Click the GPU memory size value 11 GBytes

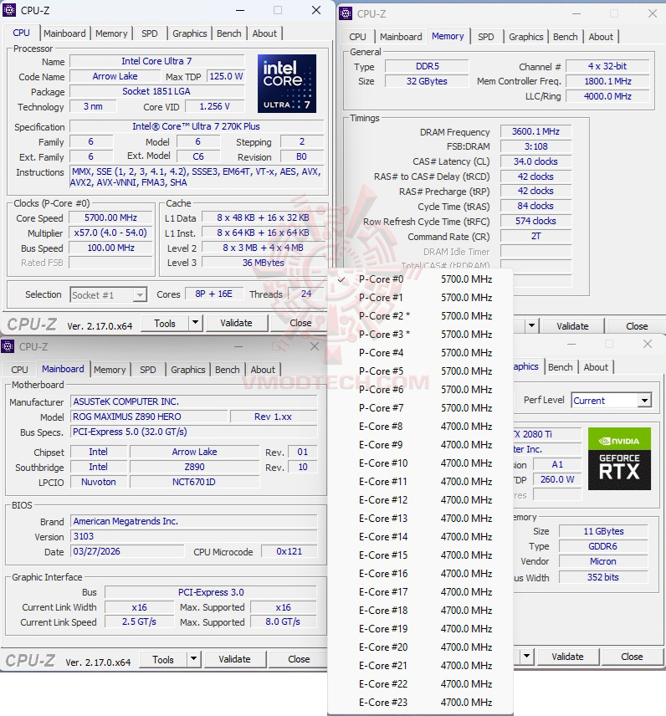(603, 531)
